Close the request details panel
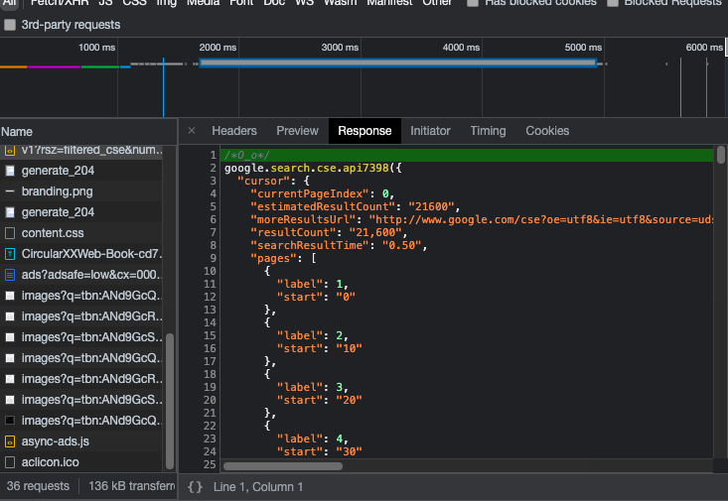Image resolution: width=728 pixels, height=501 pixels. click(192, 131)
